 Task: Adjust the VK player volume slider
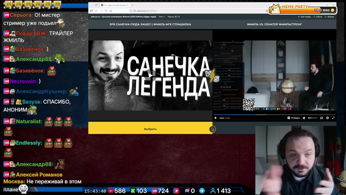point(312,118)
